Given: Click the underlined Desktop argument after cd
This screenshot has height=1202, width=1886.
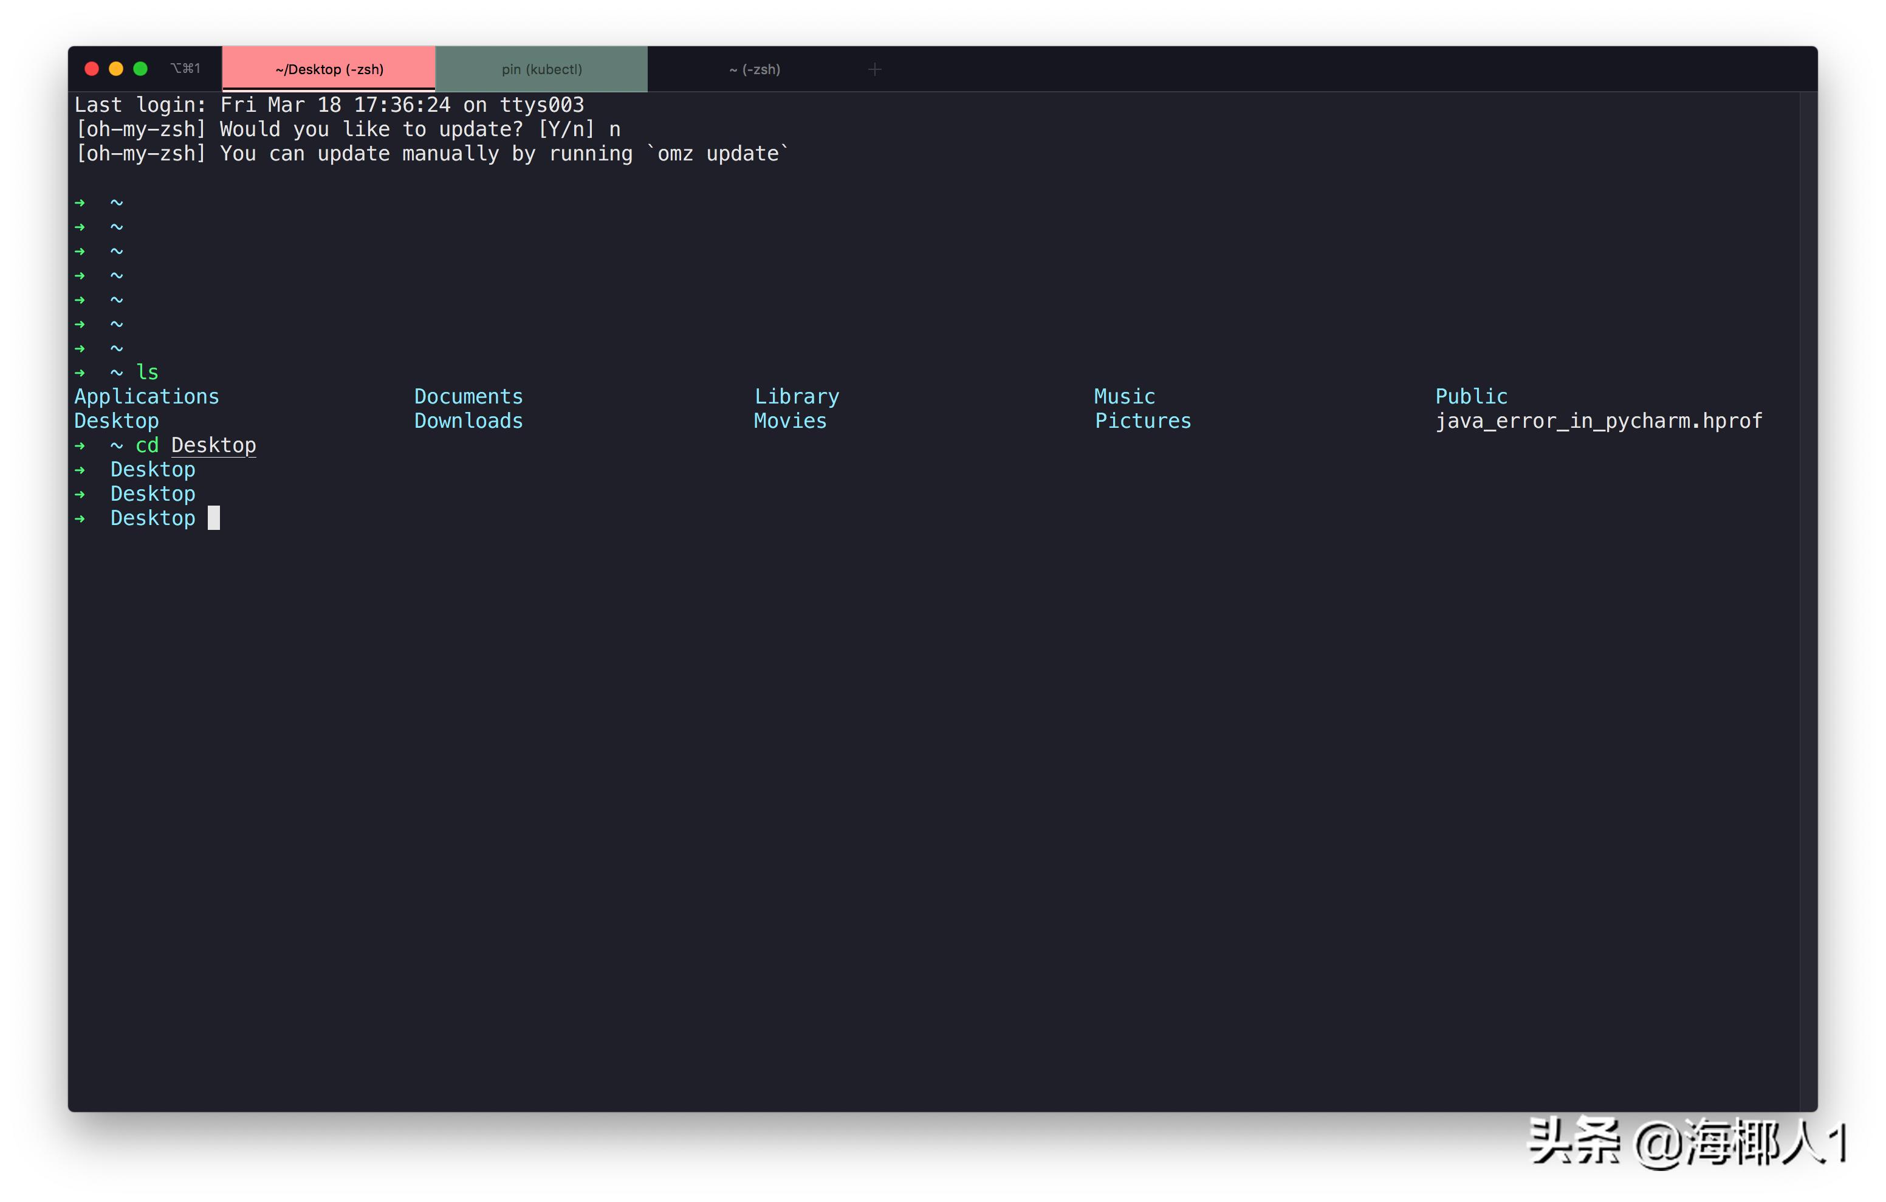Looking at the screenshot, I should click(213, 445).
